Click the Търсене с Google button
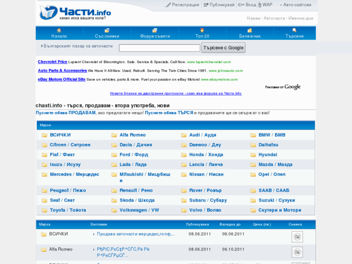 [x=223, y=47]
